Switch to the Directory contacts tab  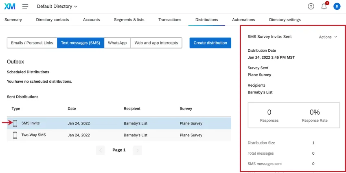53,20
